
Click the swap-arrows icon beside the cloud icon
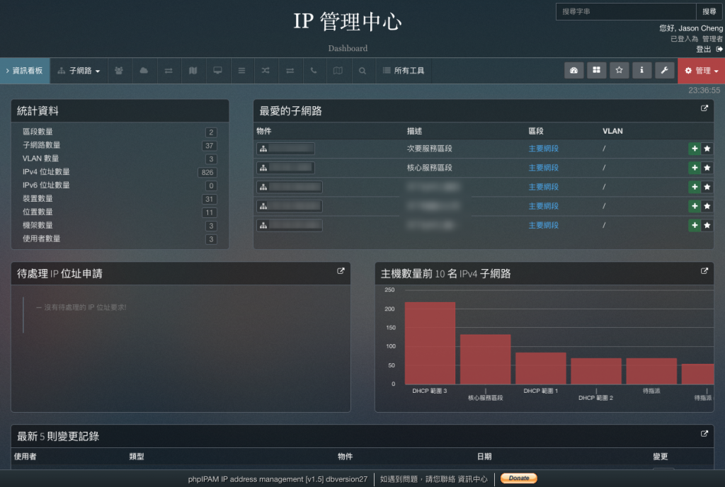[169, 71]
